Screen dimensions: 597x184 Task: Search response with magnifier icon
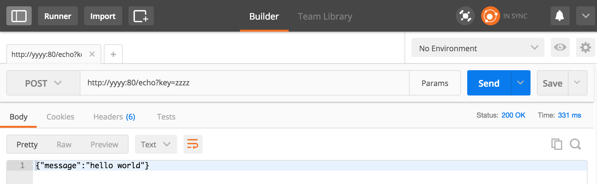pos(575,144)
